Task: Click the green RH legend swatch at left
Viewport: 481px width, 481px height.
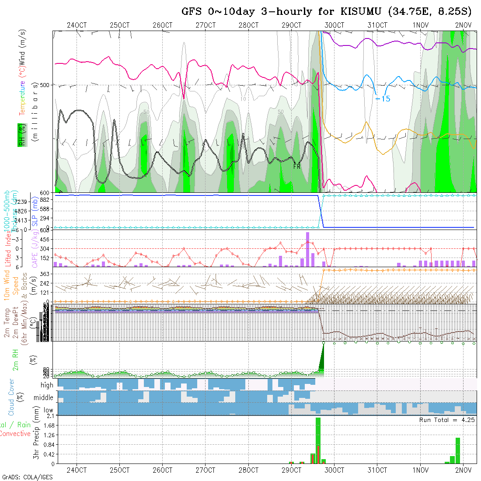Action: (21, 135)
